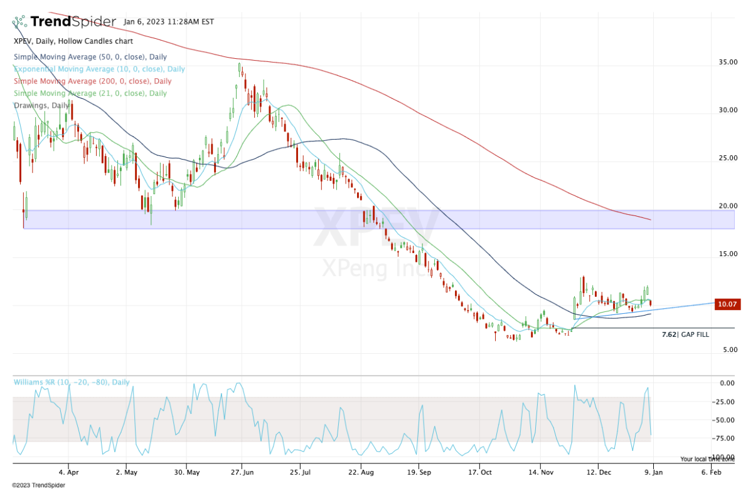Click the Your local time zone text
753x491 pixels.
(707, 458)
